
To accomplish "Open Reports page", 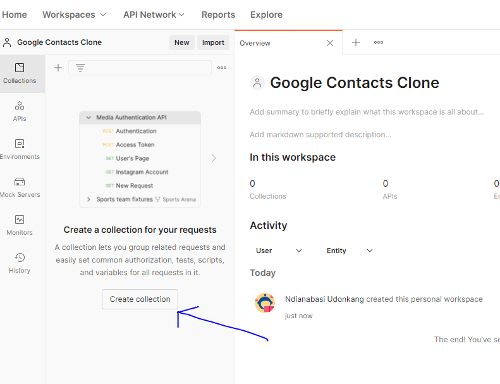I will click(x=218, y=15).
